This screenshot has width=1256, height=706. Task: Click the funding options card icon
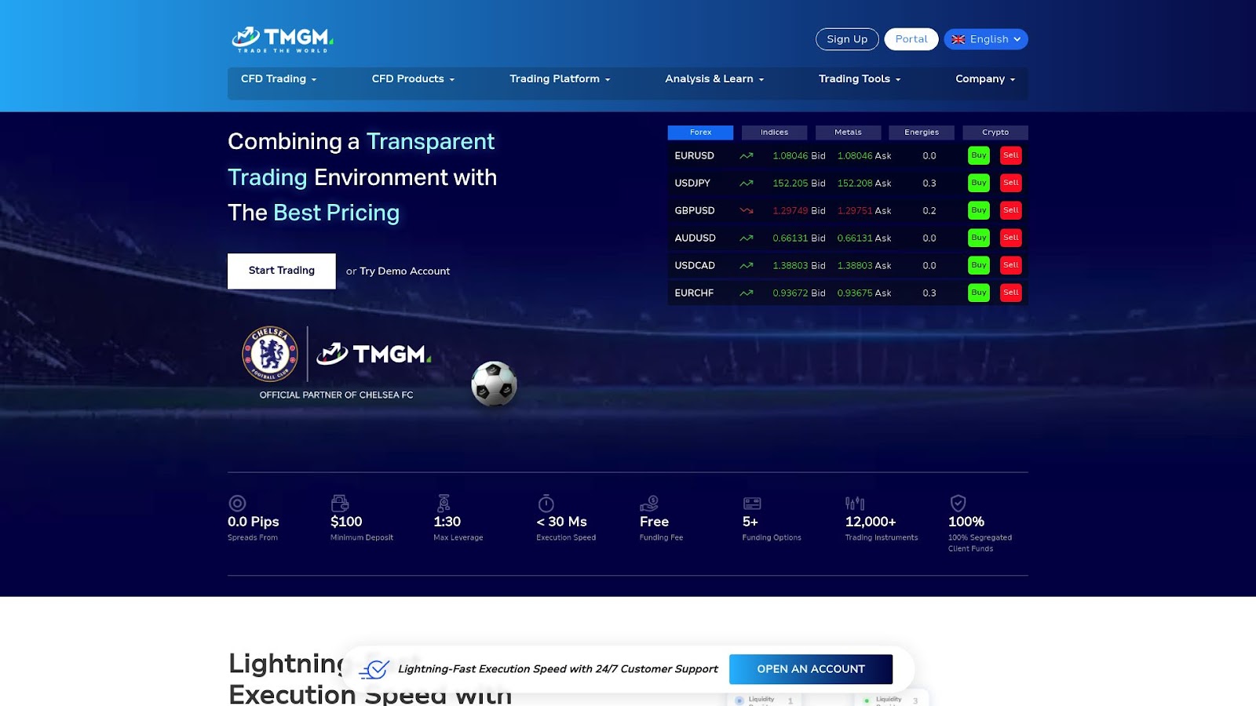point(752,503)
